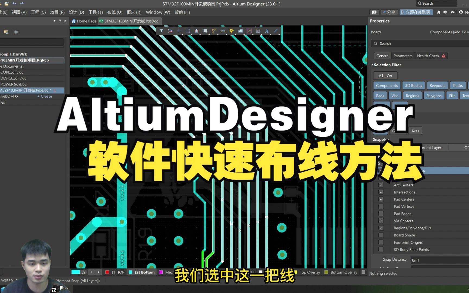Select the line drawing tool icon

tap(276, 31)
